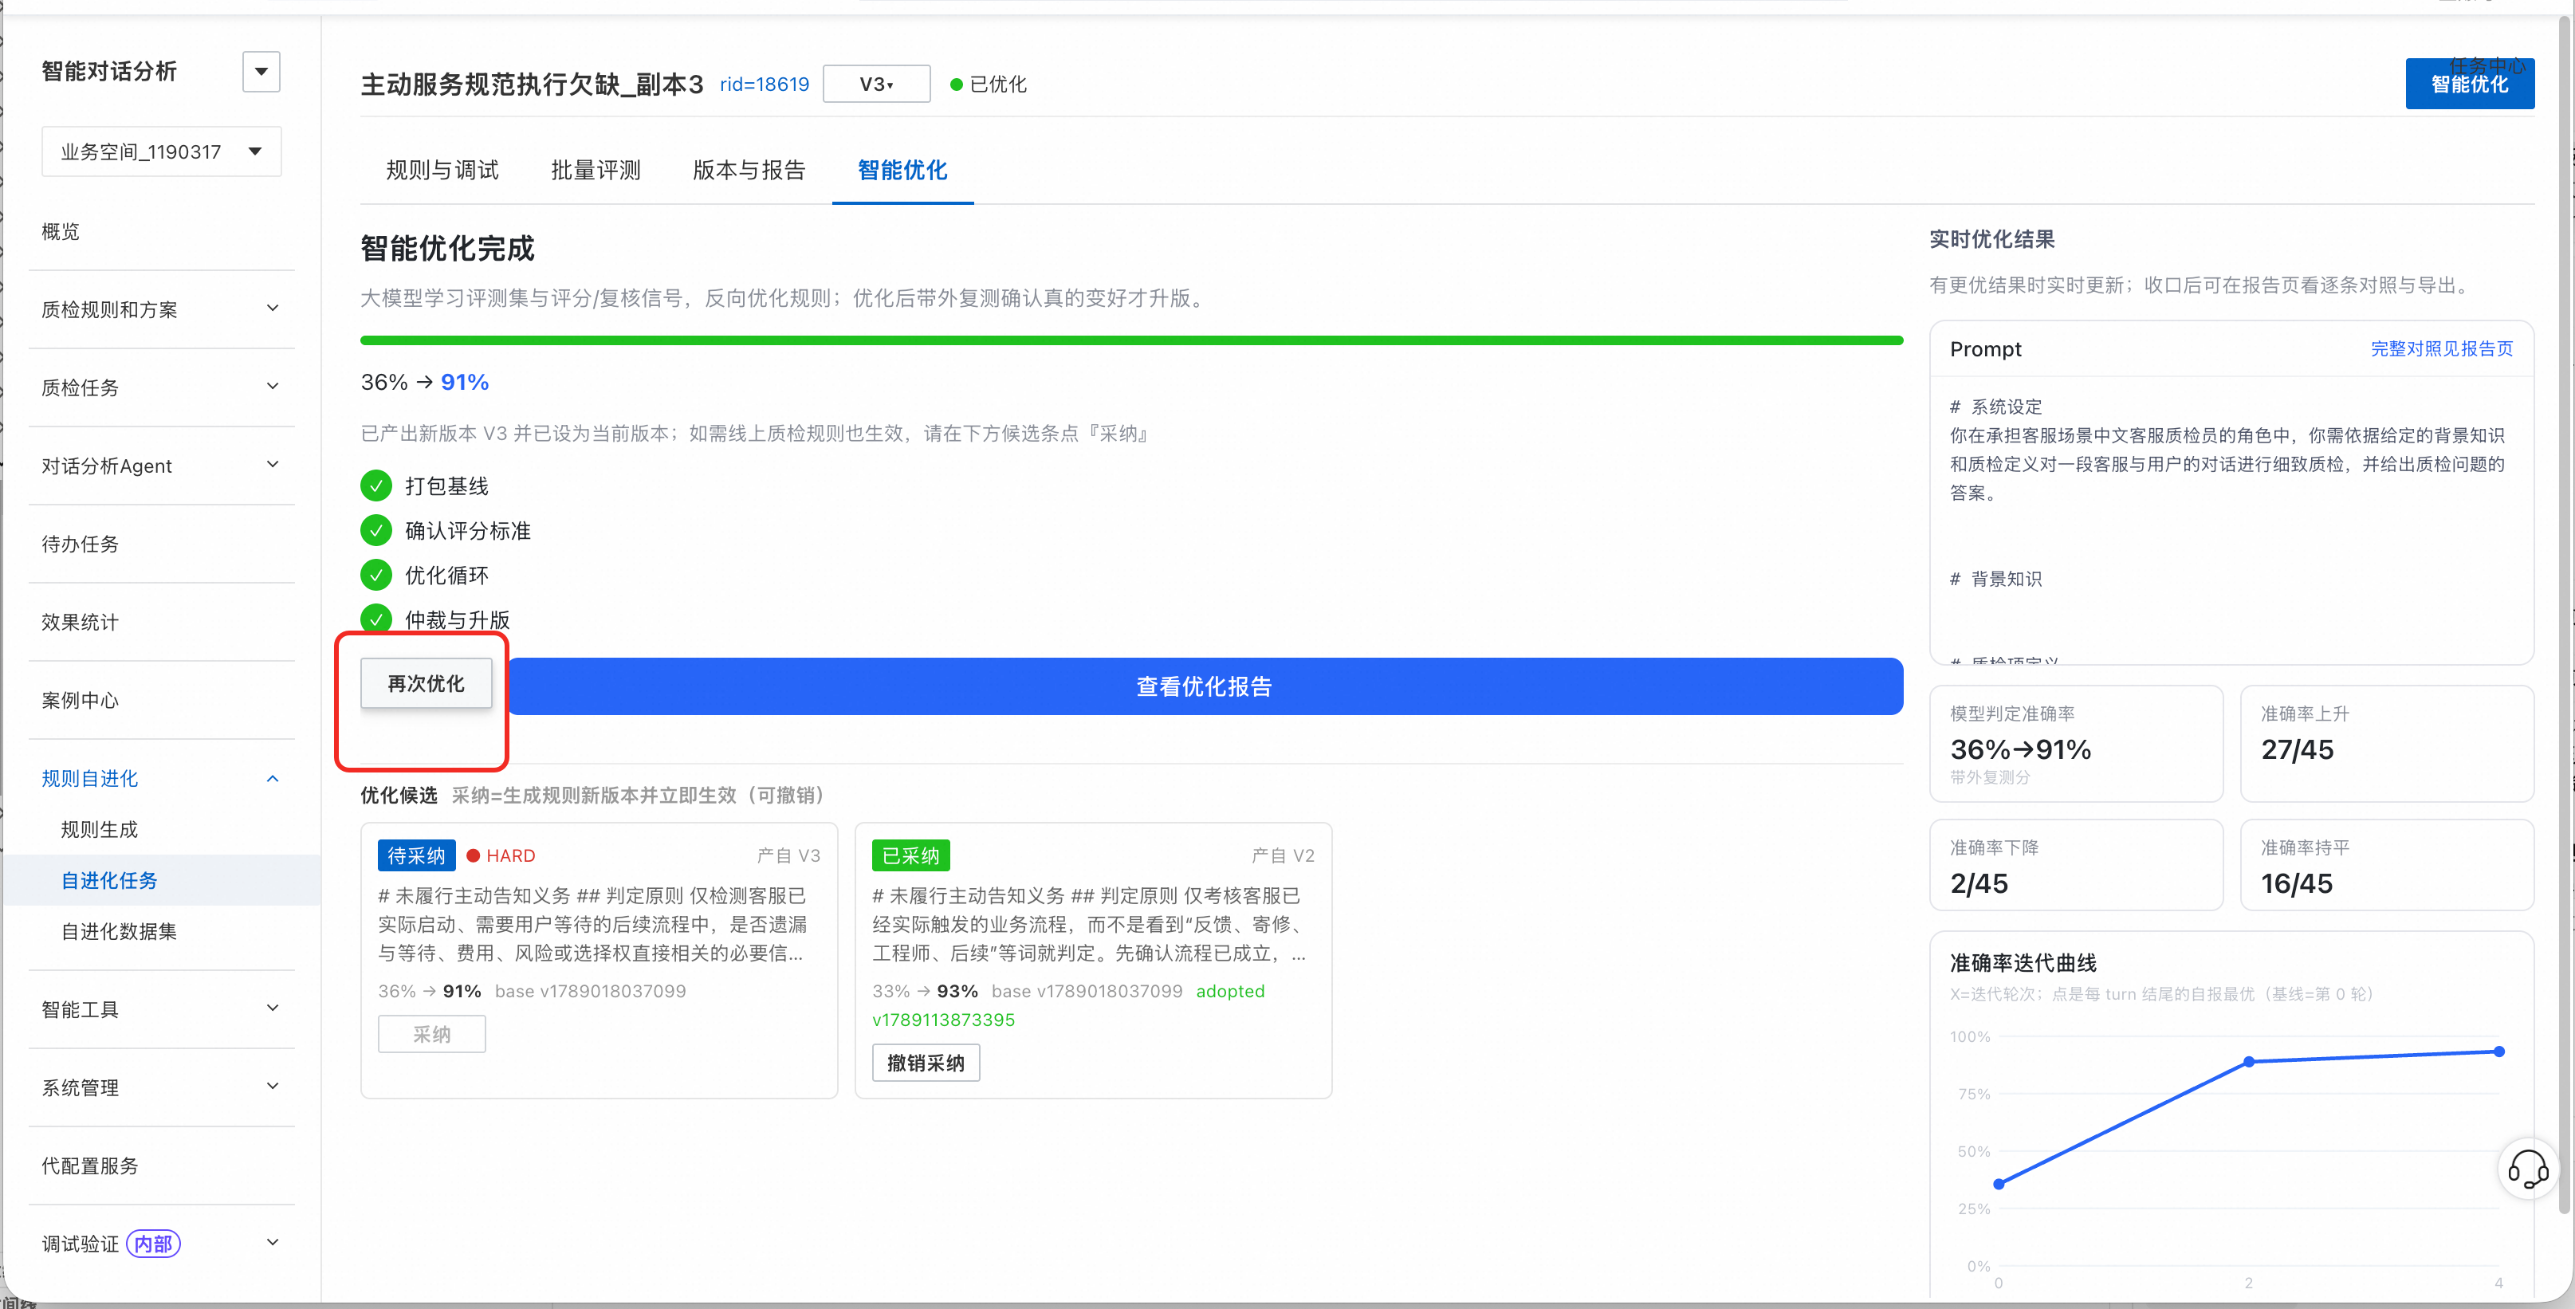Click 采纳 on the 待采纳 candidate card

coord(432,1034)
